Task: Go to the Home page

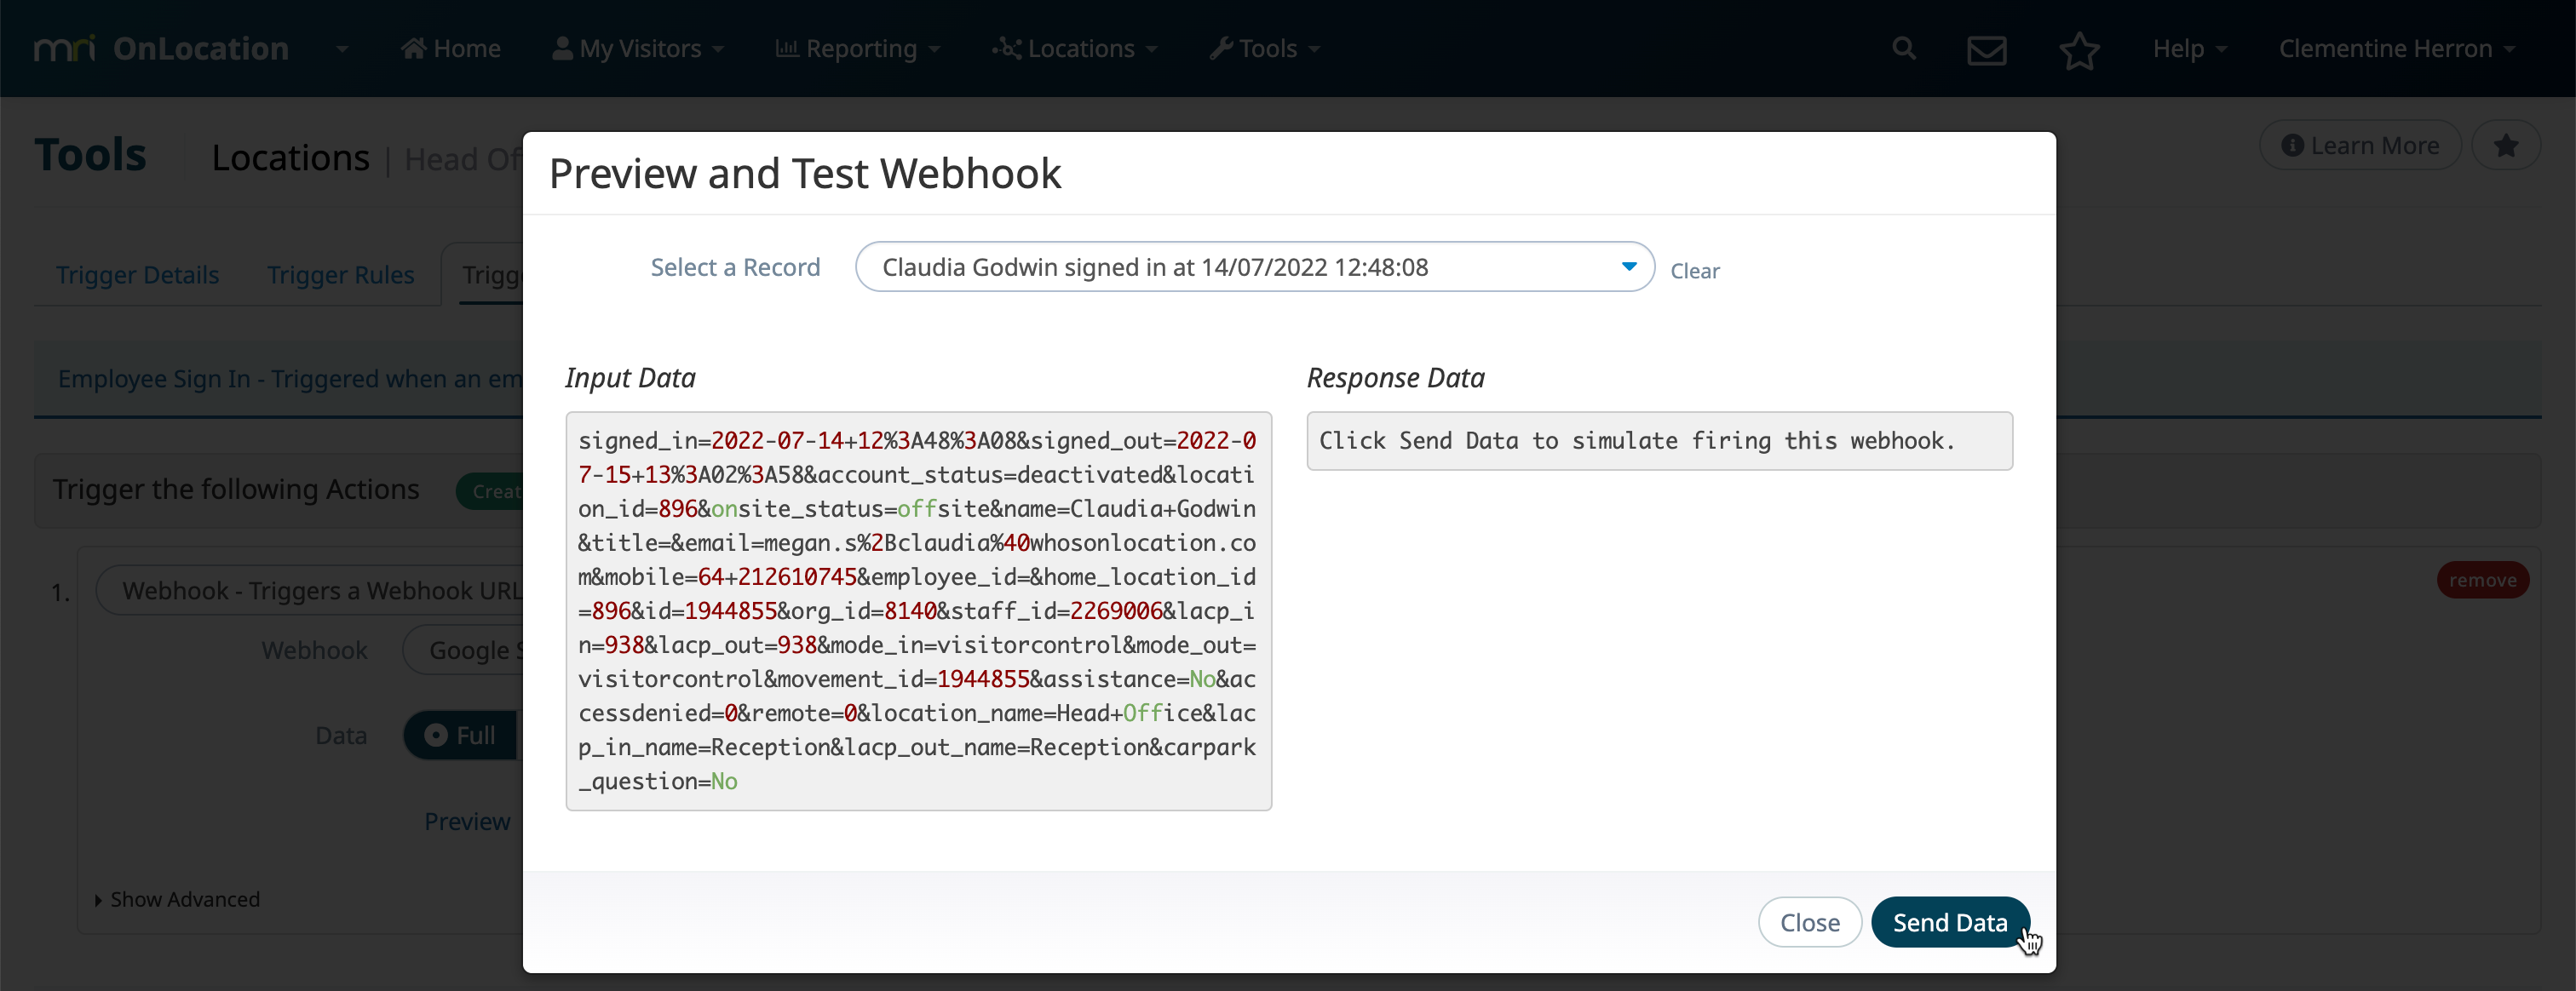Action: (451, 48)
